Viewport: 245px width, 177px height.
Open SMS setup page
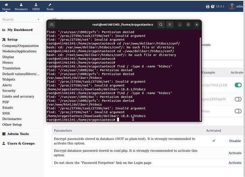(6, 113)
